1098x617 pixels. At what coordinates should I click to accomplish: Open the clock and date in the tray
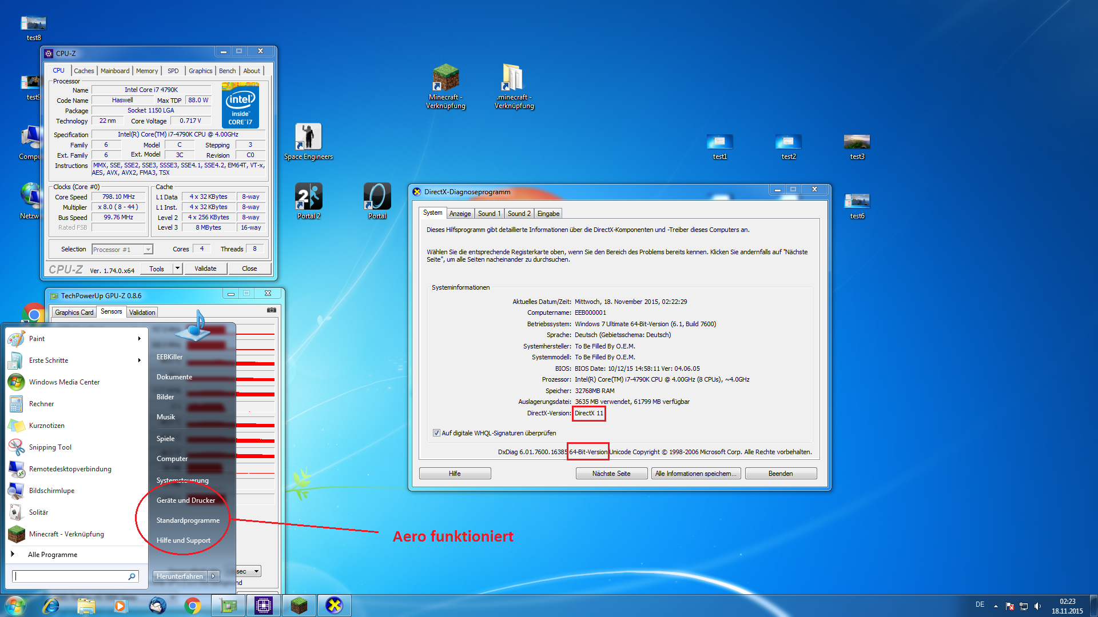1067,606
